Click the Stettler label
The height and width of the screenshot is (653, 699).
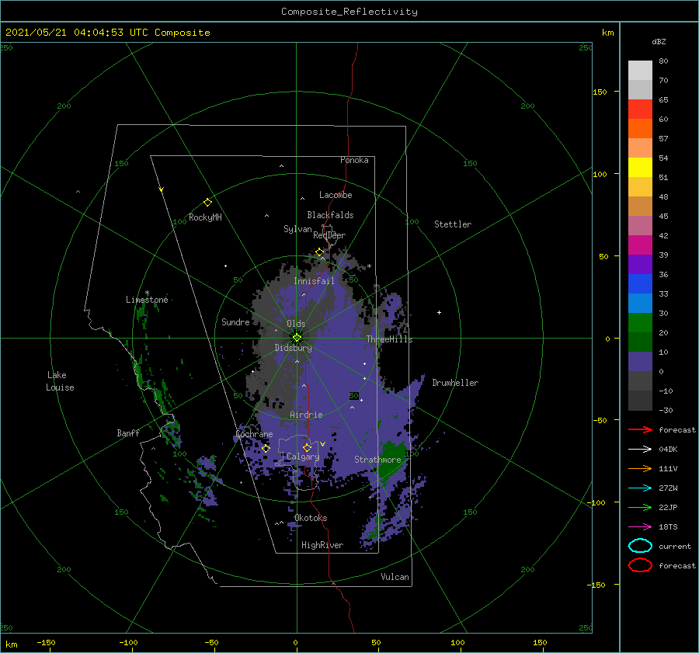pyautogui.click(x=453, y=224)
